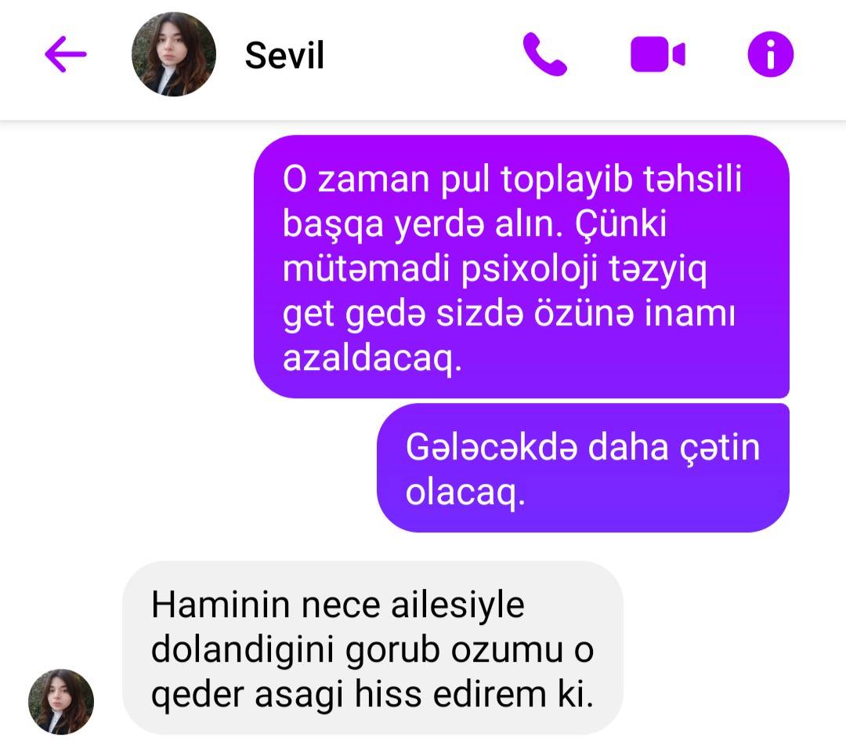Click "özünə inamı" in the first purple bubble

[x=634, y=314]
